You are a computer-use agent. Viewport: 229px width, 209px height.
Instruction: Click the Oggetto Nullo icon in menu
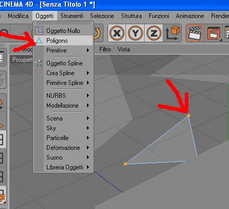pyautogui.click(x=39, y=31)
